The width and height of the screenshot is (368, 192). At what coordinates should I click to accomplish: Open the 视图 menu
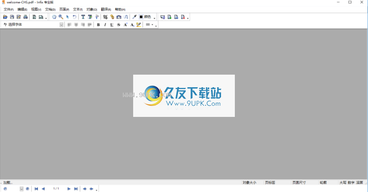click(x=36, y=9)
